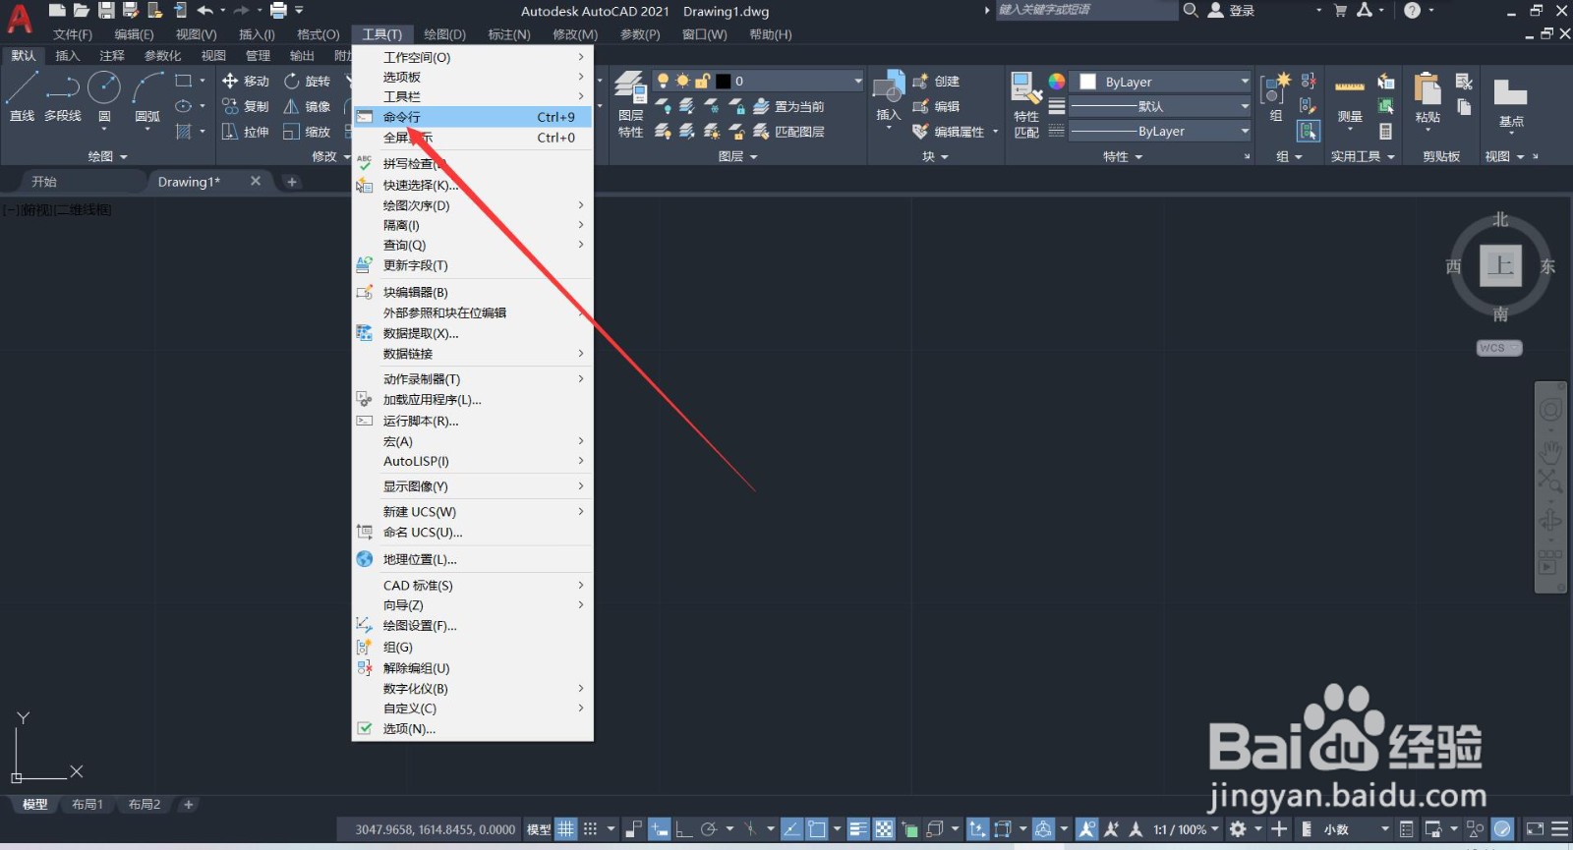
Task: Click Create block (创建) button
Action: pos(936,82)
